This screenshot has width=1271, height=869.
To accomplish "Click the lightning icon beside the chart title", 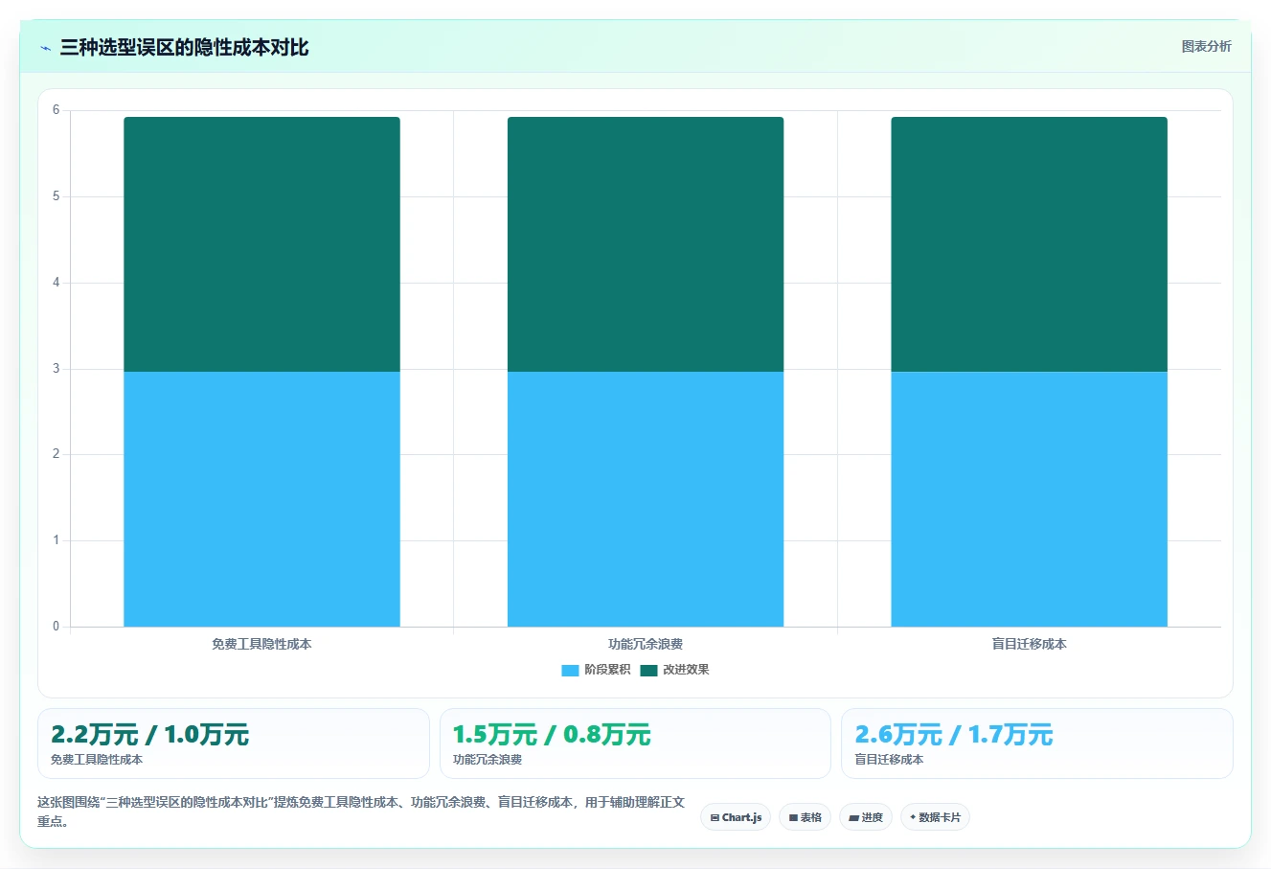I will 45,48.
